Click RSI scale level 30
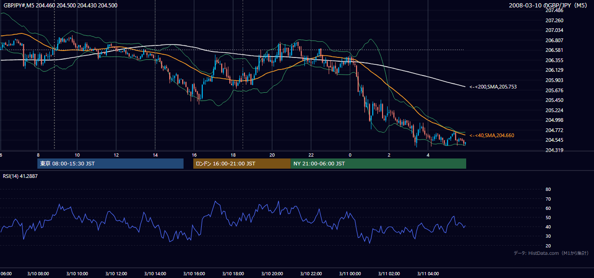This screenshot has height=278, width=594. (548, 236)
